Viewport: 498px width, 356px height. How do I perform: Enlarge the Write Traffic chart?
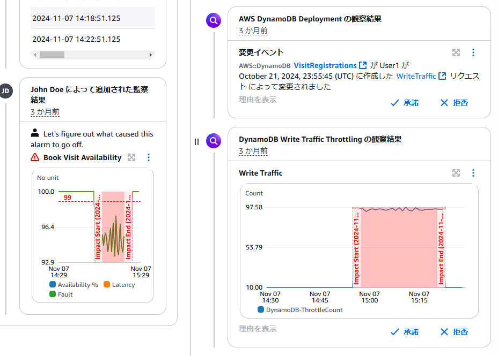(x=456, y=173)
